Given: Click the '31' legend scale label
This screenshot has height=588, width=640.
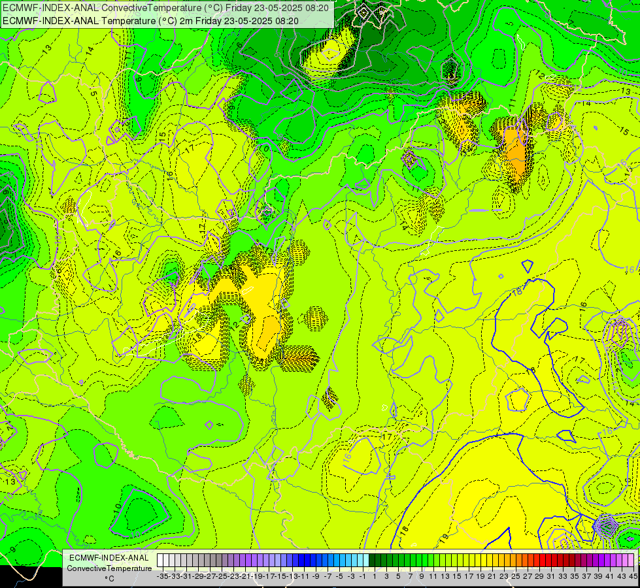Looking at the screenshot, I should coord(551,577).
